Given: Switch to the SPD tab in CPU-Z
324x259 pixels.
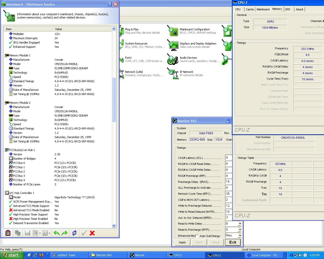Looking at the screenshot, I should [288, 9].
